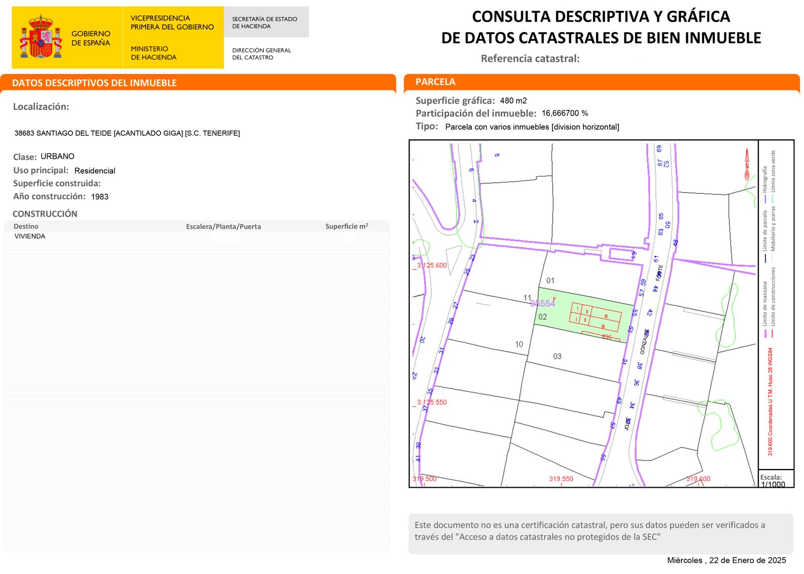The height and width of the screenshot is (574, 804).
Task: Click the 'Residencial' main use value
Action: pos(95,171)
